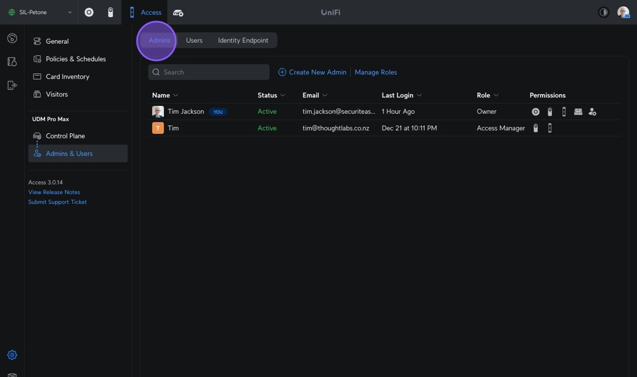Open the profile avatar in top right

point(623,13)
